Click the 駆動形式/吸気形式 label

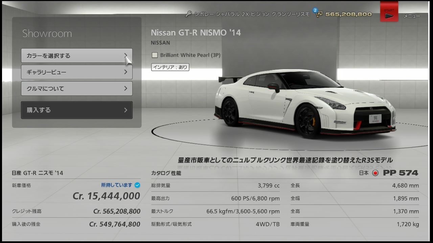(x=172, y=224)
